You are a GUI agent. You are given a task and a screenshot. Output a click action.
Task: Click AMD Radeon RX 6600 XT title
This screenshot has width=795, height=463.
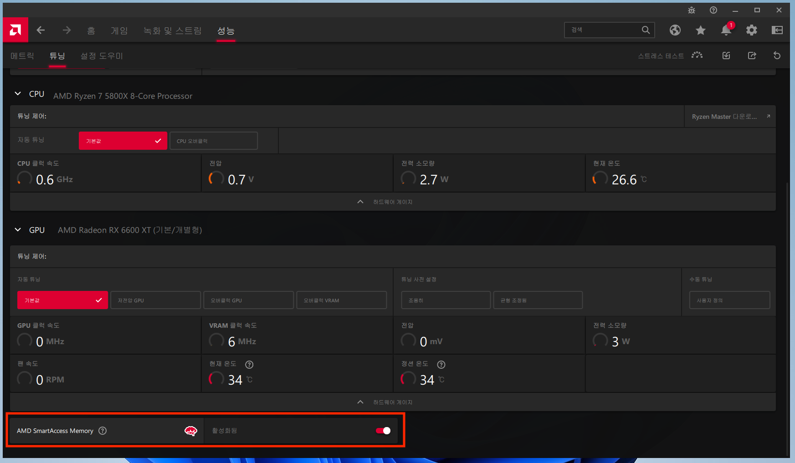point(130,230)
